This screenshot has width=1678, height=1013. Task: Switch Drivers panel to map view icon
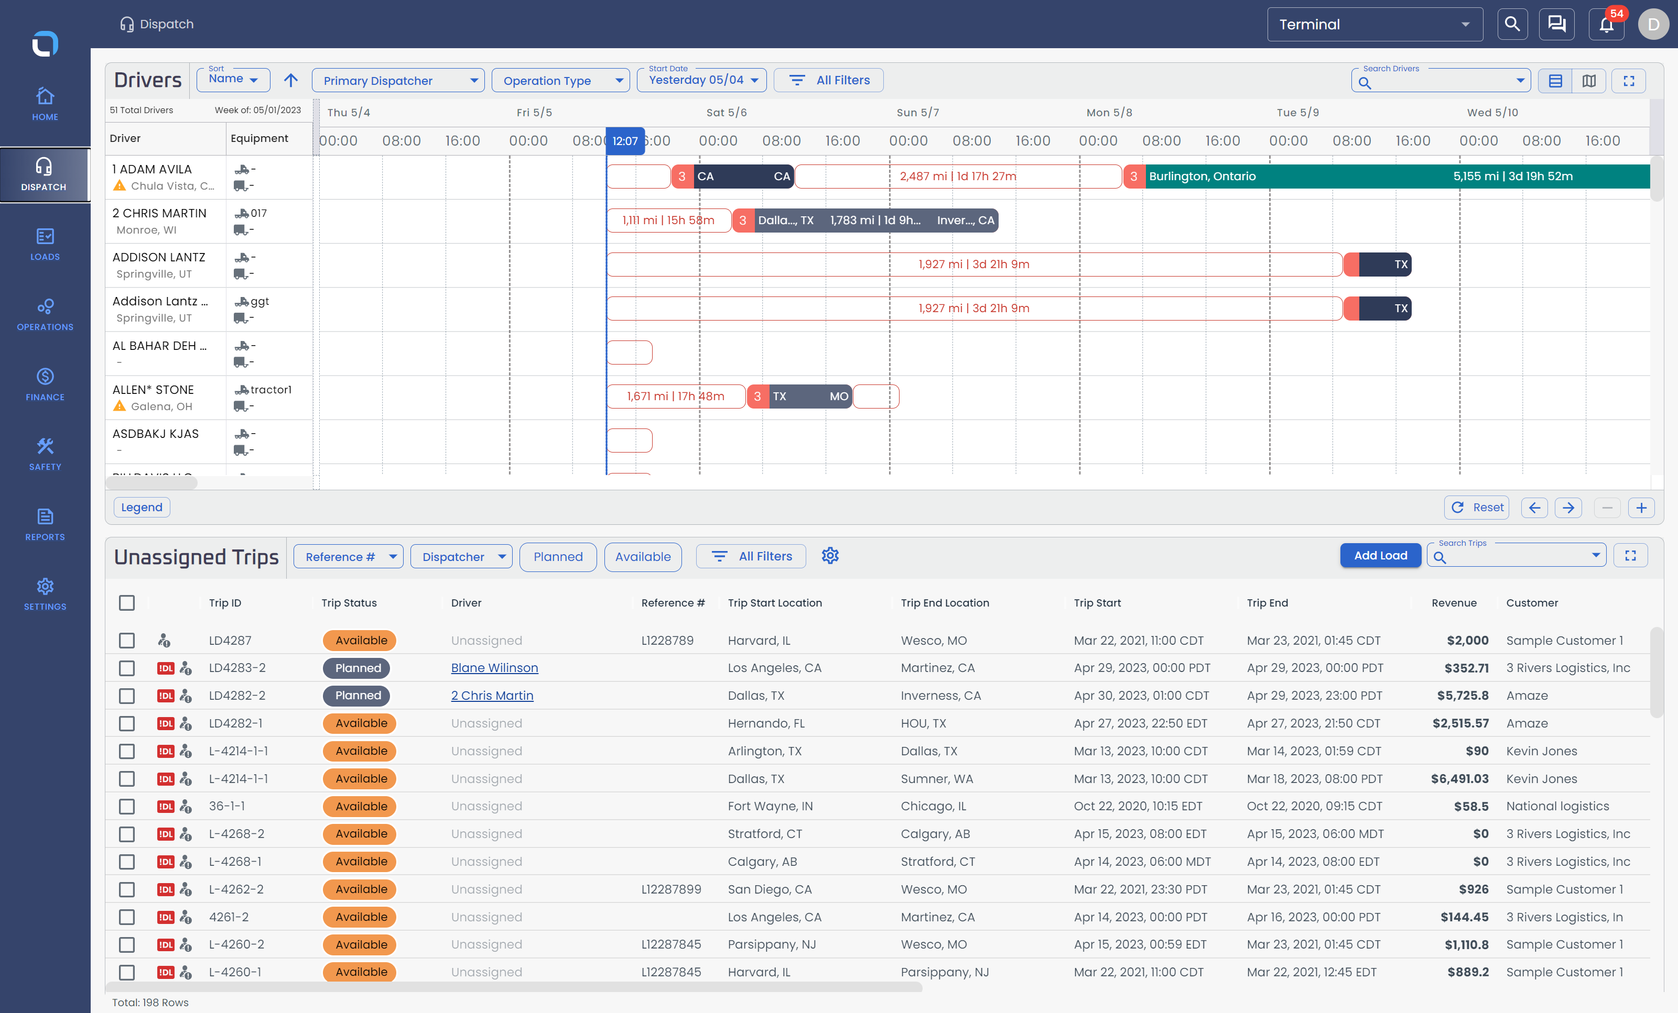(x=1589, y=81)
